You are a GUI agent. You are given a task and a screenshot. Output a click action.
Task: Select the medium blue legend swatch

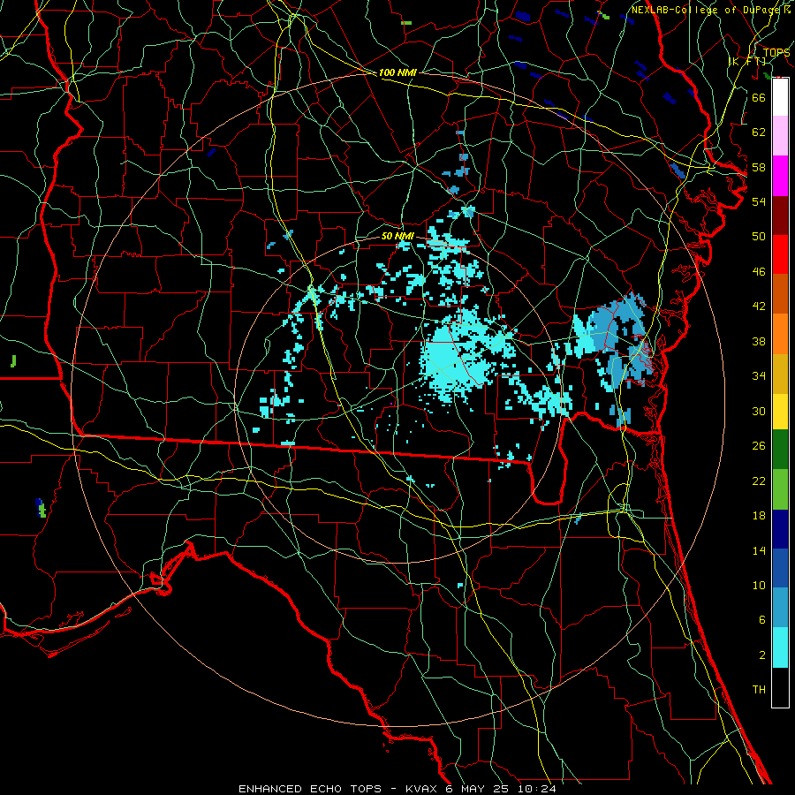[x=780, y=568]
